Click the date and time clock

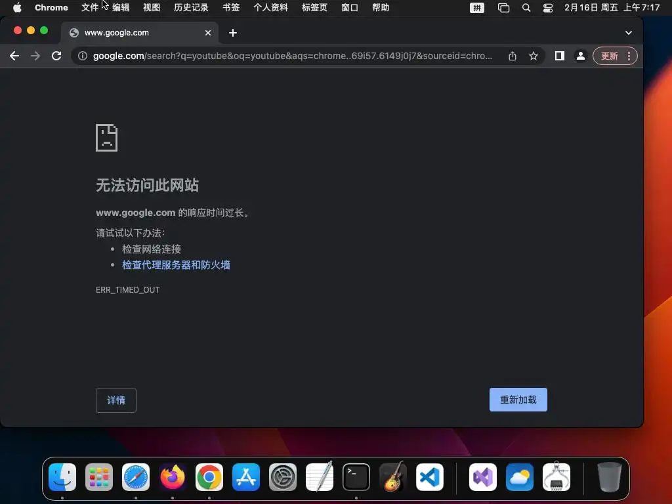612,8
